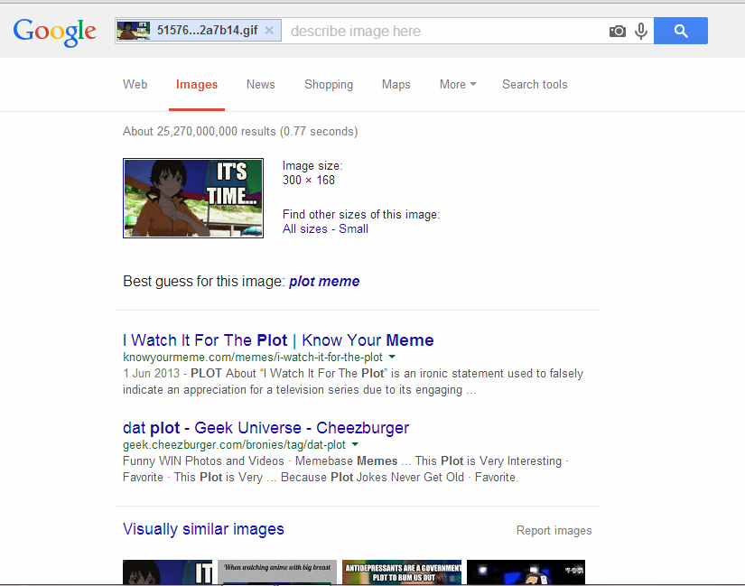Open 'I Watch It For The Plot' result
Viewport: 745px width, 586px height.
278,340
